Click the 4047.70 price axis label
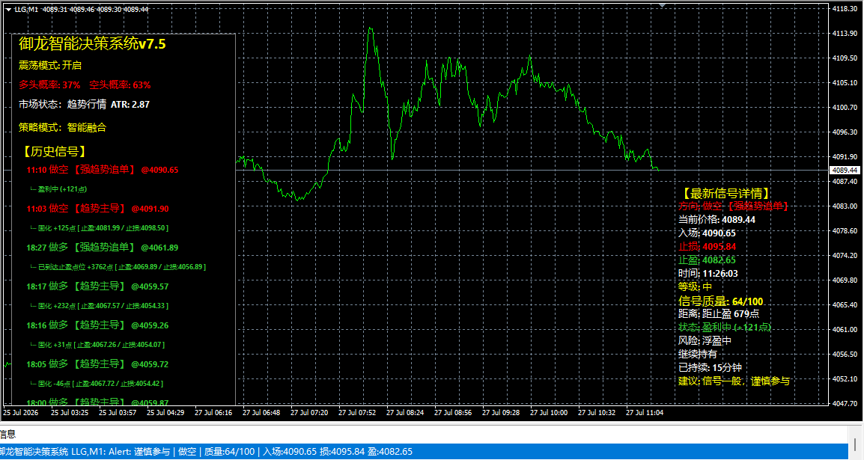This screenshot has width=864, height=460. tap(846, 404)
